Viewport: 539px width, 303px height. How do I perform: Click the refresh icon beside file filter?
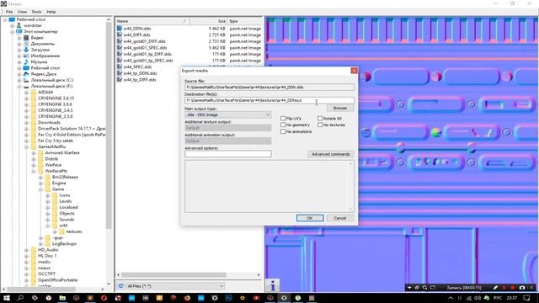[x=120, y=286]
